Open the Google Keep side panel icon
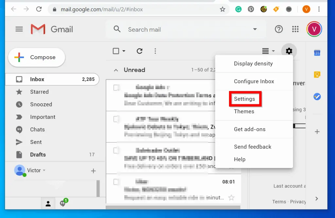The height and width of the screenshot is (218, 335). click(x=317, y=75)
